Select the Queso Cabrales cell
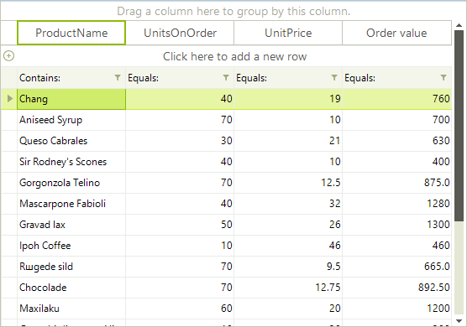 pyautogui.click(x=71, y=141)
